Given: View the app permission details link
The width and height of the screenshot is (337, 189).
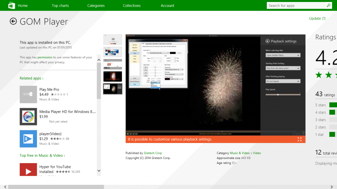Looking at the screenshot, I should pos(45,57).
